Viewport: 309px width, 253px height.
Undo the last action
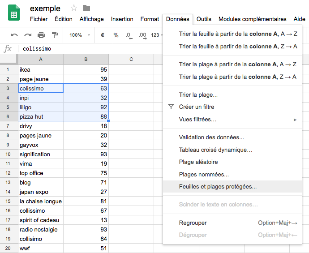[x=14, y=35]
